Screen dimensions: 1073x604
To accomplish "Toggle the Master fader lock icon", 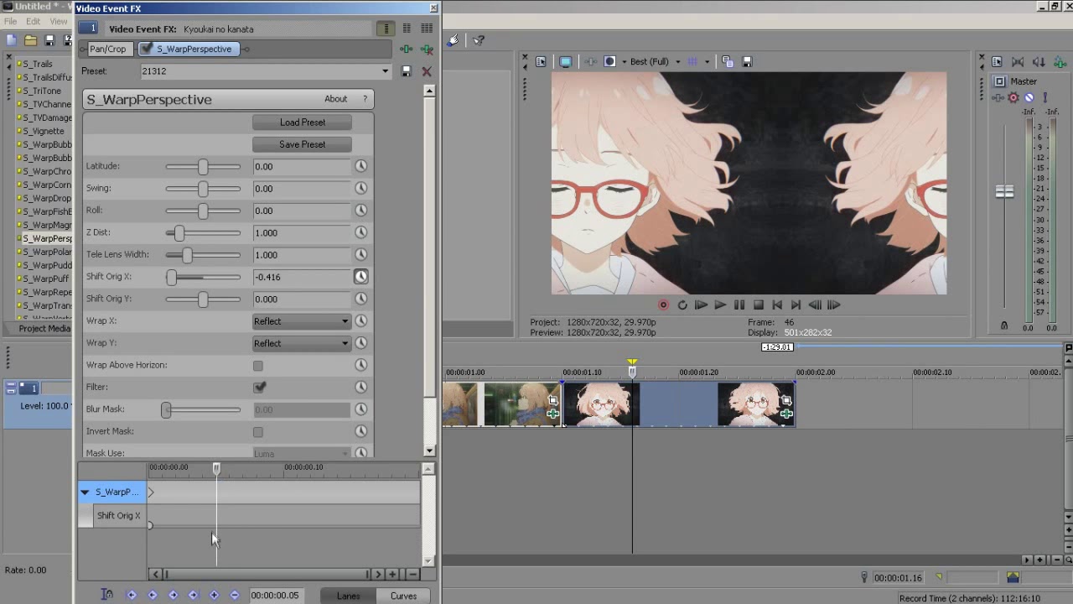I will coord(1004,325).
